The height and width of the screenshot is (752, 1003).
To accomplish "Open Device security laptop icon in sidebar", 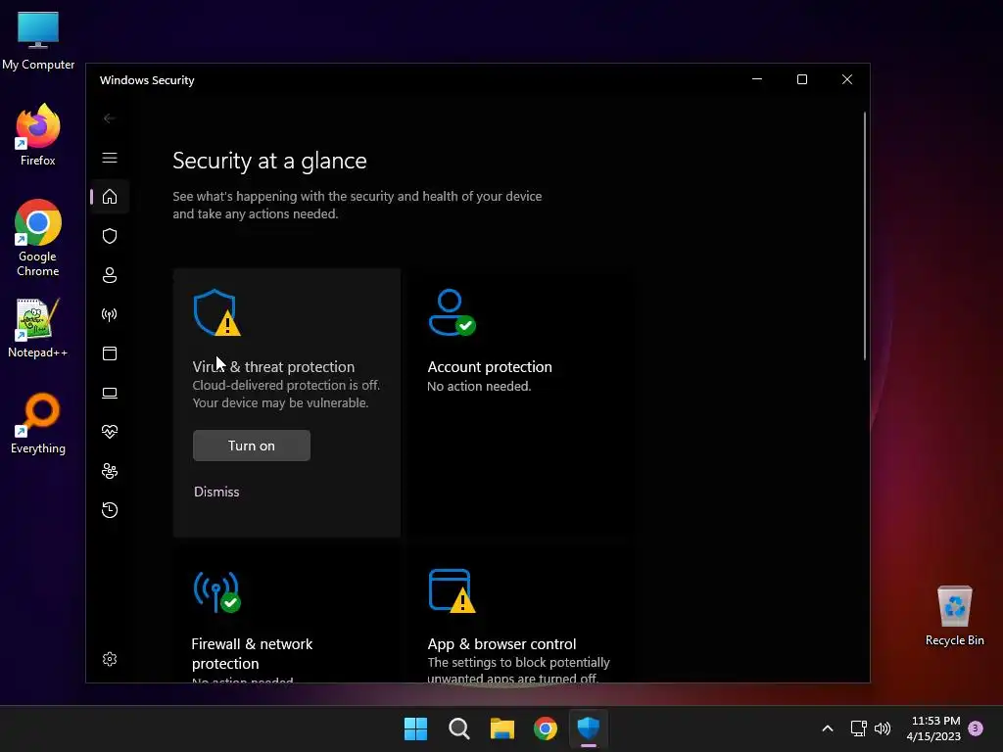I will [x=110, y=393].
